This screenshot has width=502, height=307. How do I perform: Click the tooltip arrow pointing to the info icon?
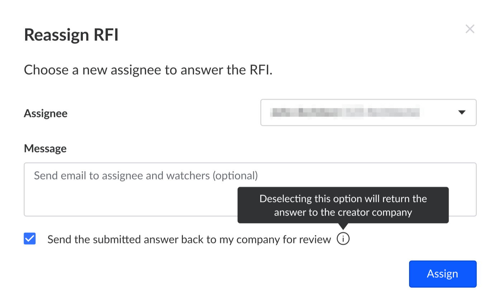pyautogui.click(x=343, y=225)
